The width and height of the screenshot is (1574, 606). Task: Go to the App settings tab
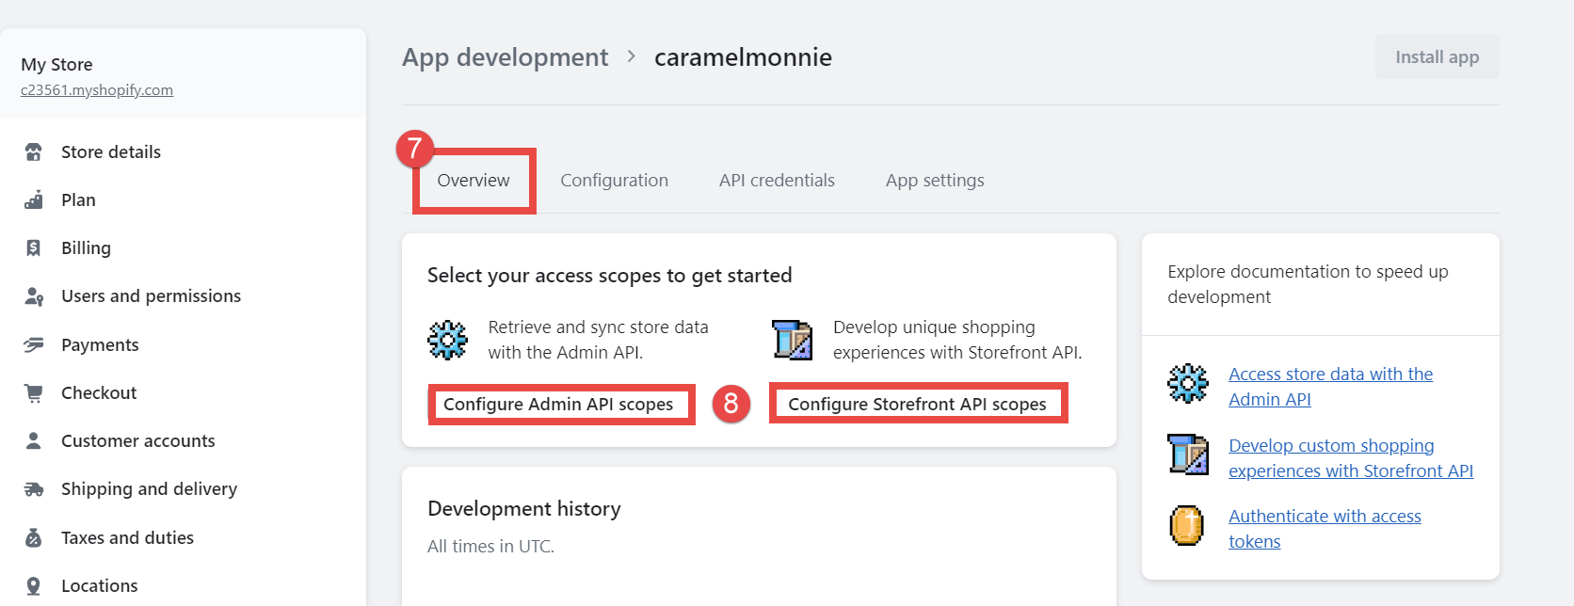pos(935,181)
